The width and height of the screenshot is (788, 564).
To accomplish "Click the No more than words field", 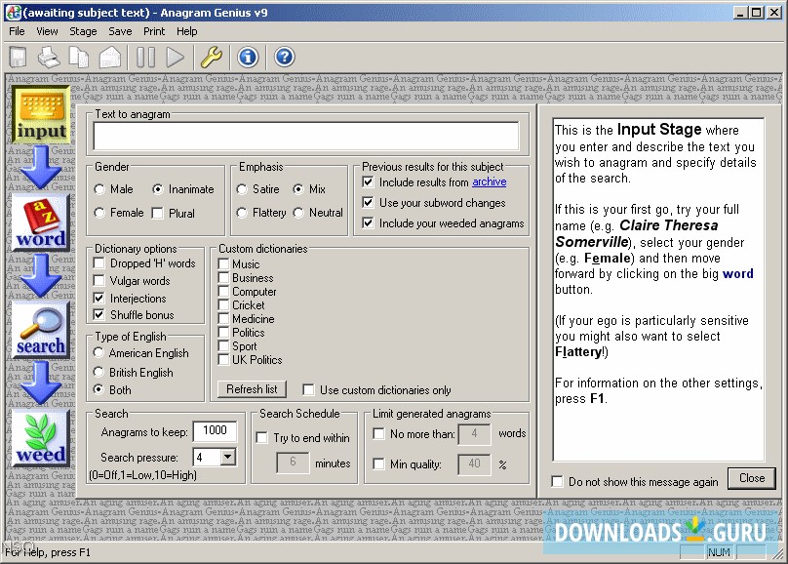I will click(x=474, y=434).
